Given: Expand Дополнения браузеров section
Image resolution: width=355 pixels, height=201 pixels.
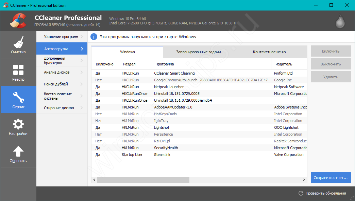Looking at the screenshot, I should pos(62,60).
